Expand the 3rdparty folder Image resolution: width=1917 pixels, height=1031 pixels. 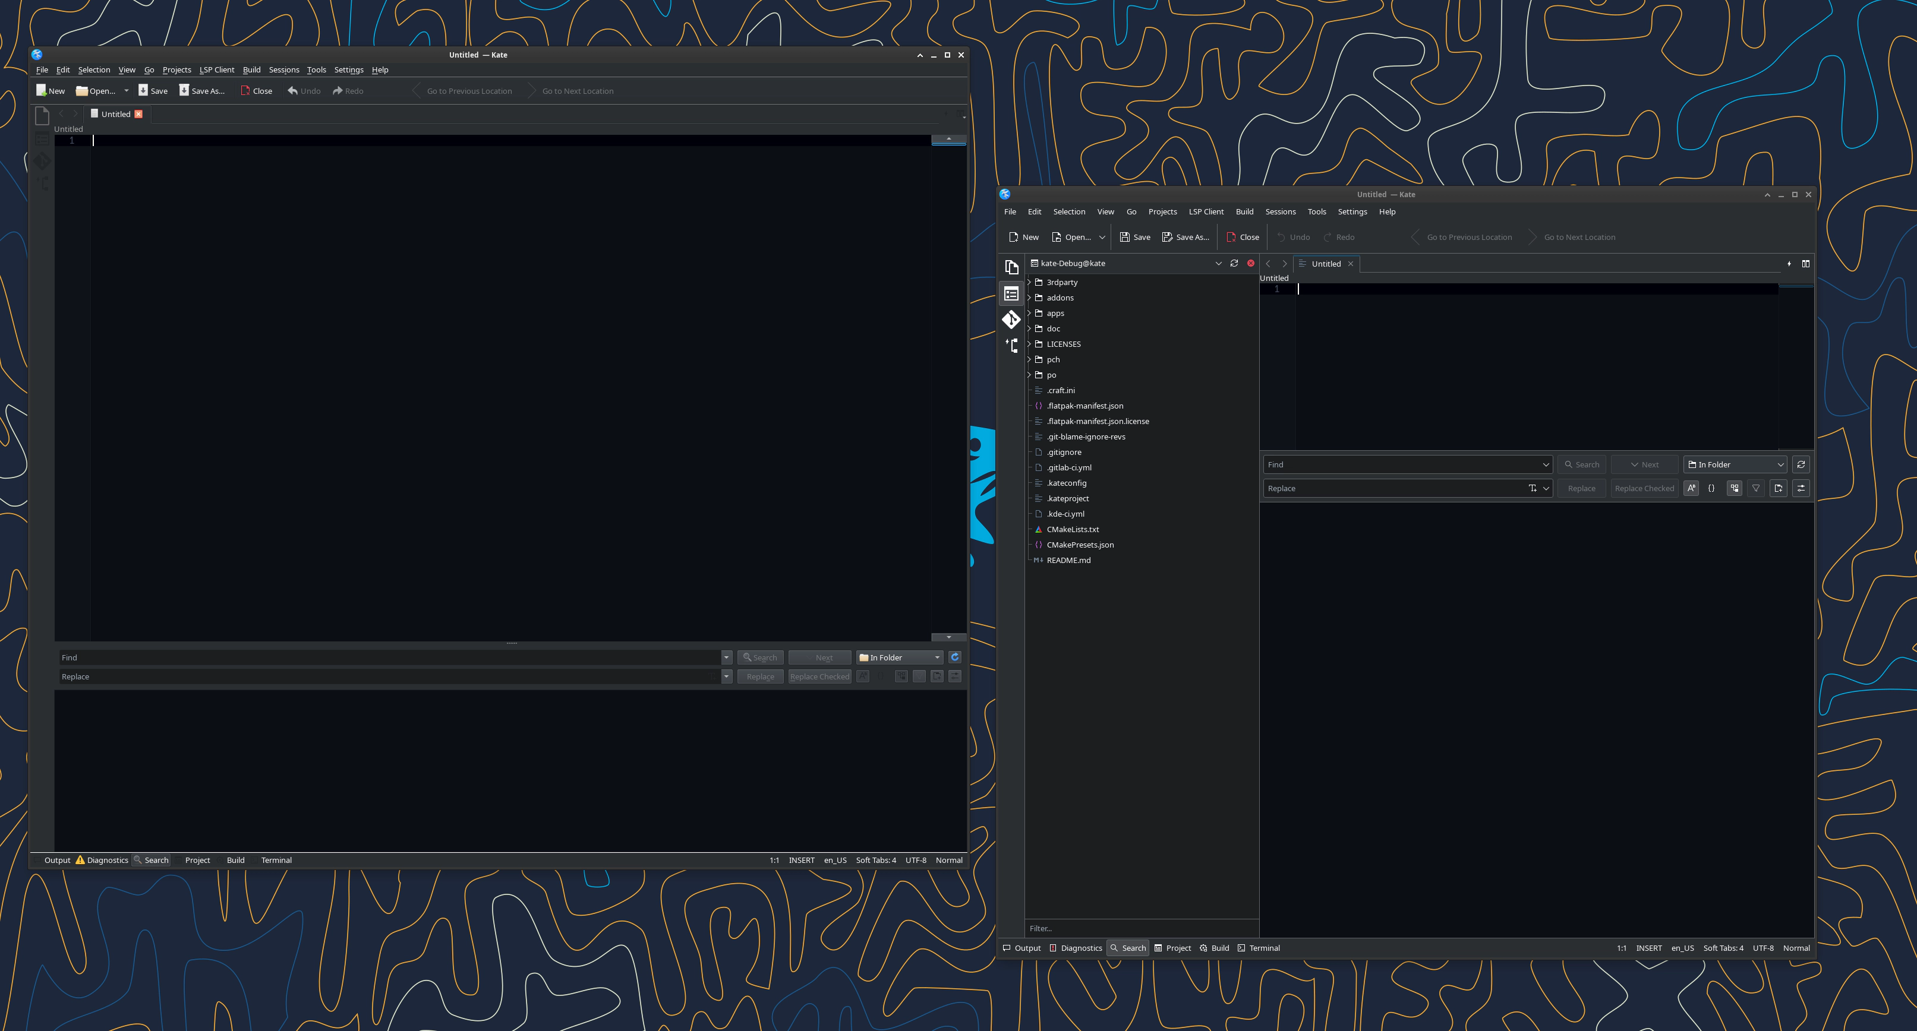(1029, 282)
